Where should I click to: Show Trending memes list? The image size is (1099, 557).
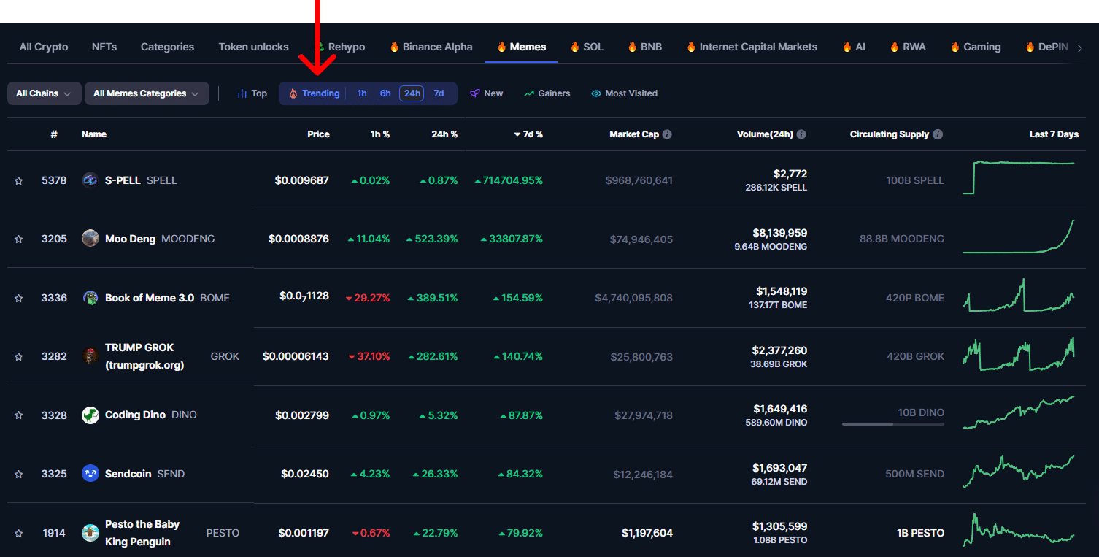click(315, 93)
